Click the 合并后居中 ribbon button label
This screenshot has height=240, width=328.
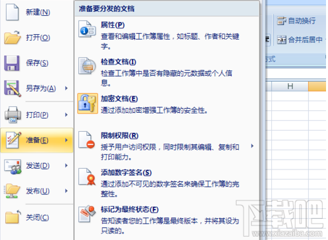(x=305, y=40)
